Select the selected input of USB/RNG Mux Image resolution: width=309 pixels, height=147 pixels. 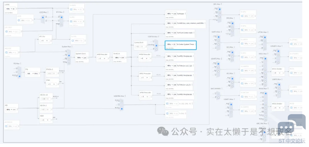[x=122, y=109]
